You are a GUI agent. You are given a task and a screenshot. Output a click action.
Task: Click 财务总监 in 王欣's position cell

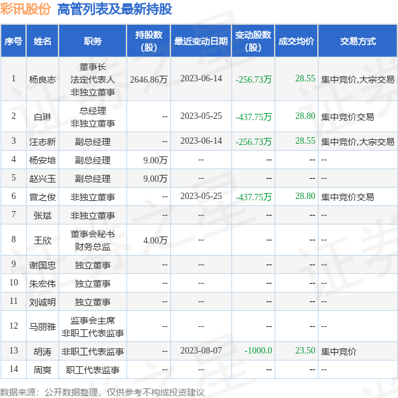tap(93, 247)
